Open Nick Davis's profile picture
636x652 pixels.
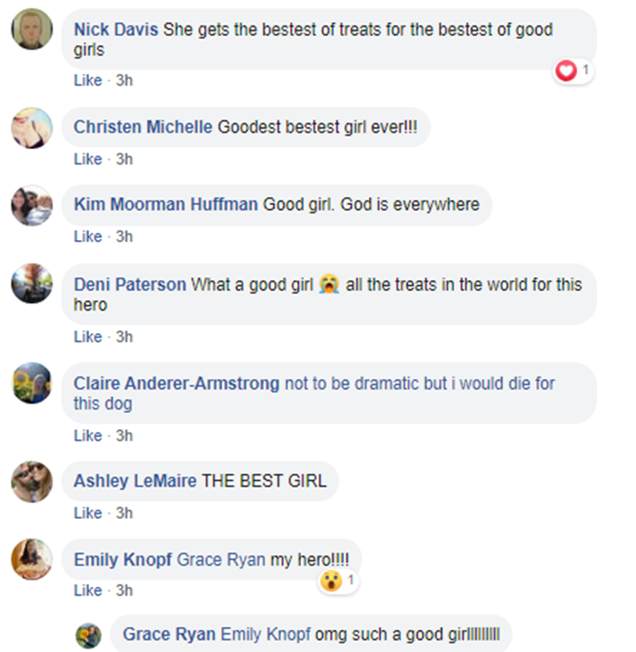click(32, 31)
